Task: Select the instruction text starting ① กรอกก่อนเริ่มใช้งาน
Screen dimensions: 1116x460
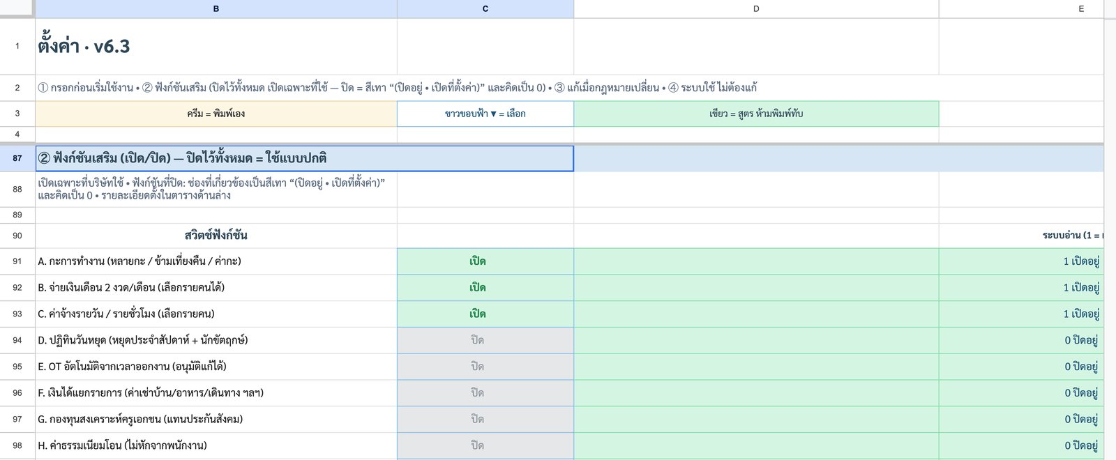Action: [x=398, y=88]
